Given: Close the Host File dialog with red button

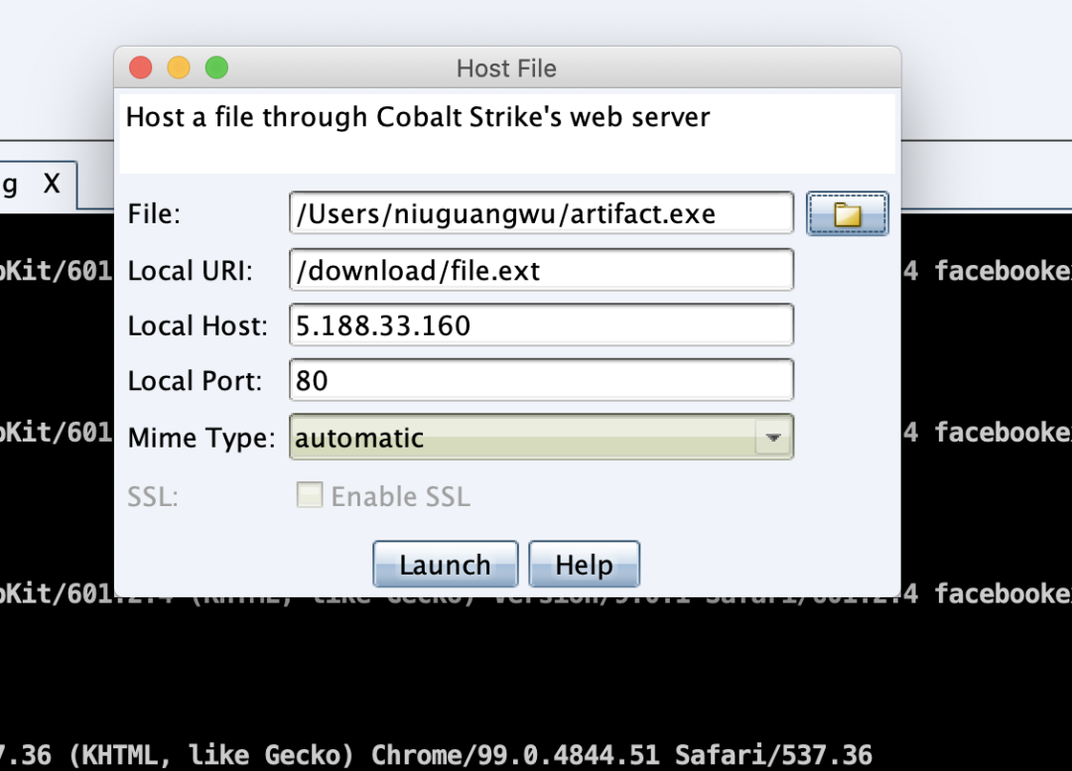Looking at the screenshot, I should (x=141, y=67).
